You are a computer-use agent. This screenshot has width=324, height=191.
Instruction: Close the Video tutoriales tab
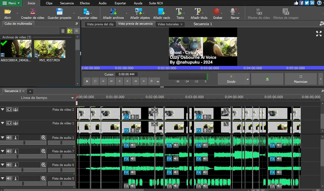(181, 24)
